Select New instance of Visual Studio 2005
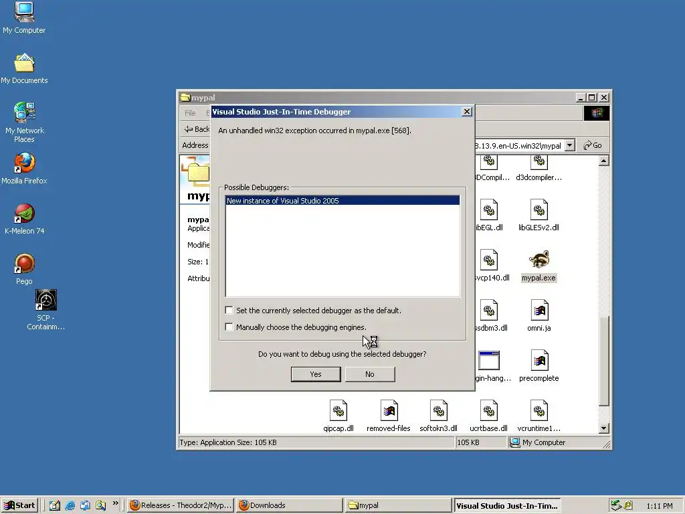 point(343,201)
